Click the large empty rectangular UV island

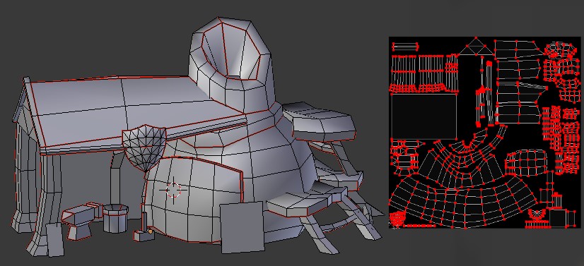click(424, 116)
